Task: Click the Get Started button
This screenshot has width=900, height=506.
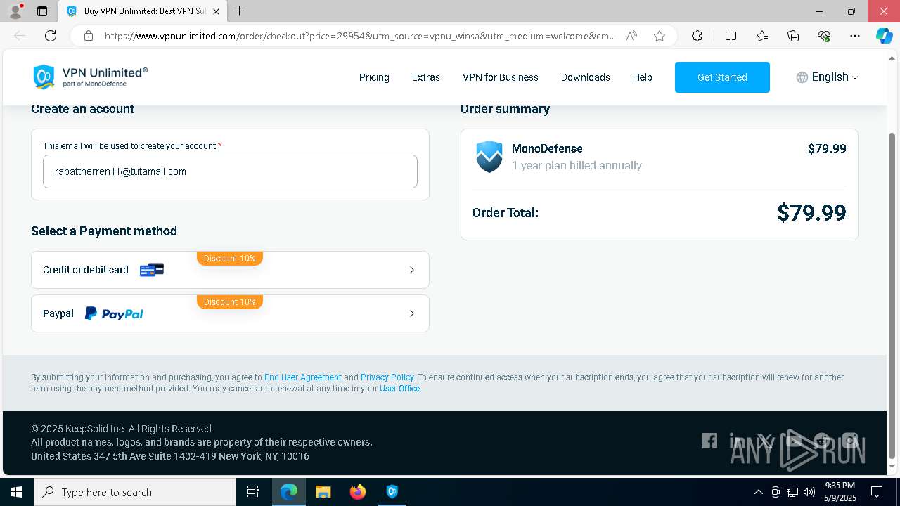Action: 722,77
